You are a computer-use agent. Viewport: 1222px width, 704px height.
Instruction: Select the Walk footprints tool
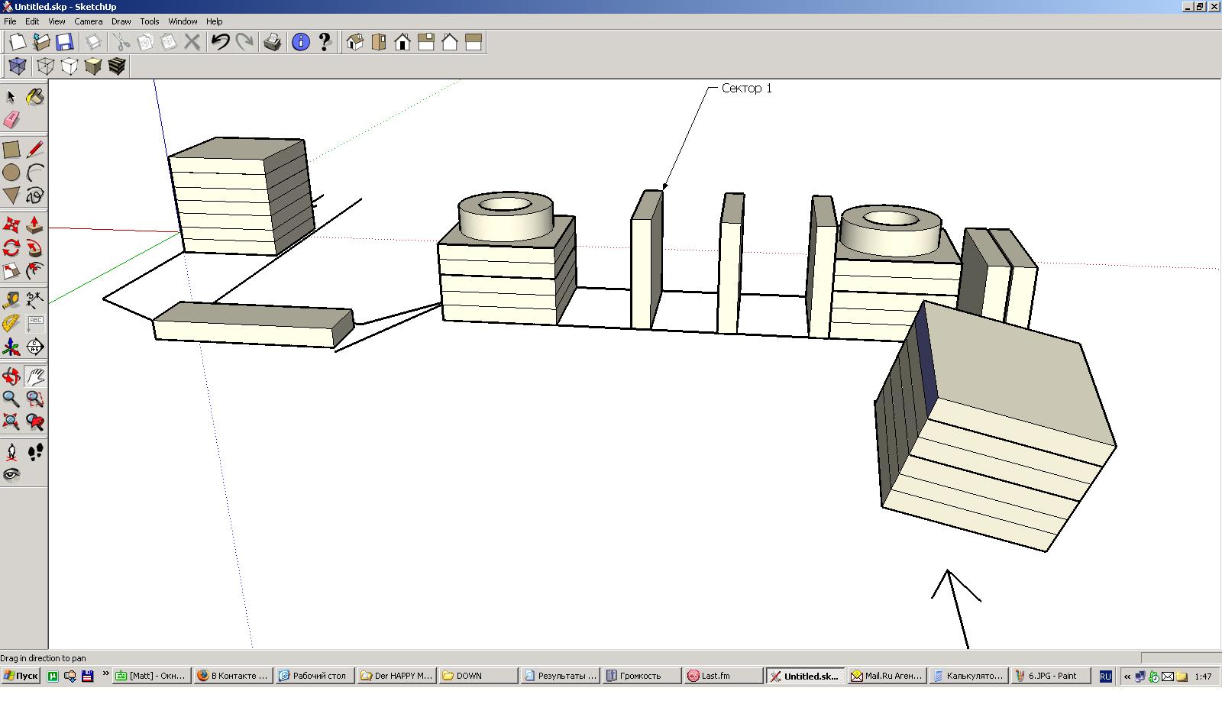coord(35,452)
